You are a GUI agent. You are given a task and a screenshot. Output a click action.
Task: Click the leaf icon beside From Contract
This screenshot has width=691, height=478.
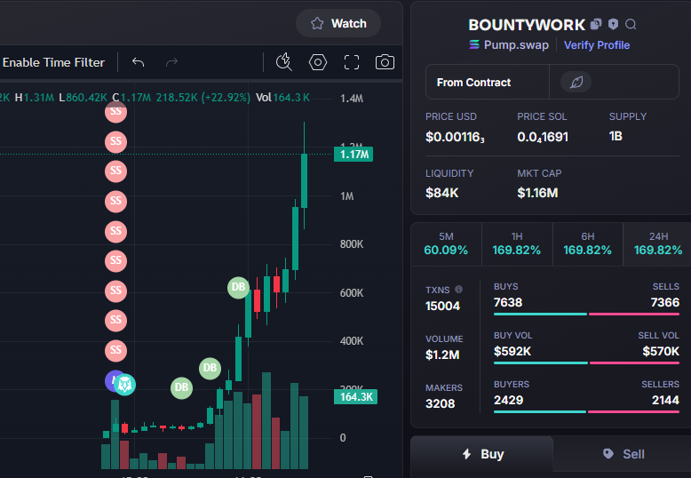pos(576,82)
